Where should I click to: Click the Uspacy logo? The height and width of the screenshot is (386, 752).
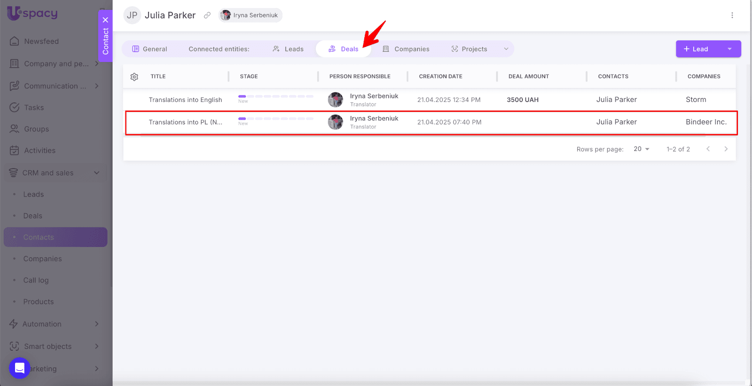pyautogui.click(x=32, y=13)
